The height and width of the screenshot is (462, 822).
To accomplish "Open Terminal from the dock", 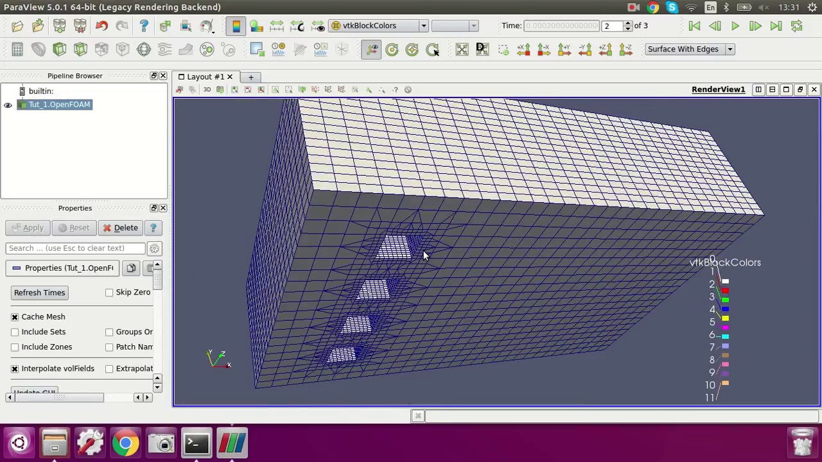I will pos(196,443).
